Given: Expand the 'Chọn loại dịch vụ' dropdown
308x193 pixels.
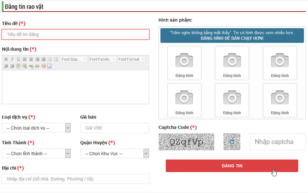Looking at the screenshot, I should pos(36,128).
